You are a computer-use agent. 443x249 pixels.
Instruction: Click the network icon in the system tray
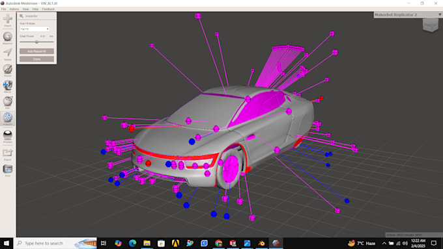coord(398,243)
